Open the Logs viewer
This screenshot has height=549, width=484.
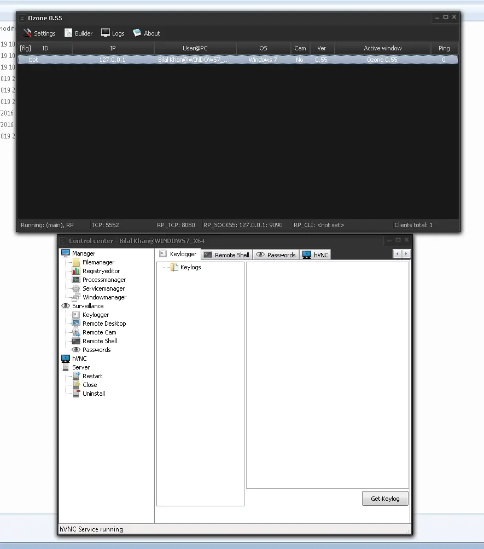[113, 33]
